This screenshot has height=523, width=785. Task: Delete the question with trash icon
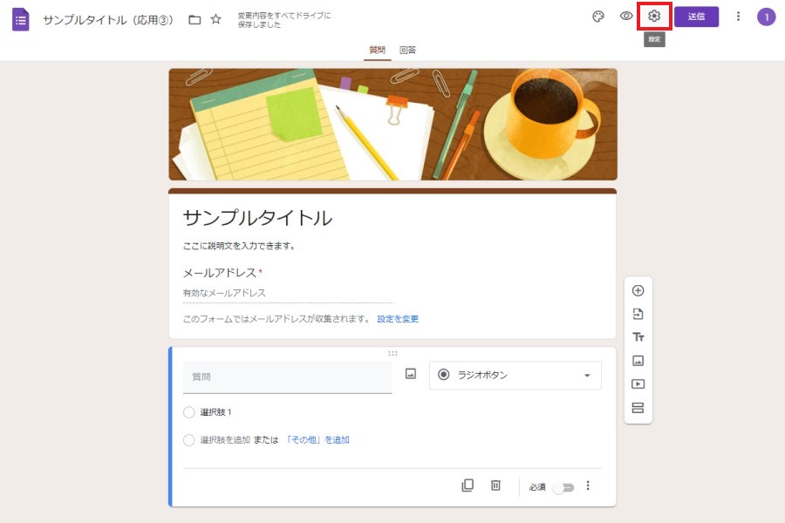pyautogui.click(x=495, y=486)
